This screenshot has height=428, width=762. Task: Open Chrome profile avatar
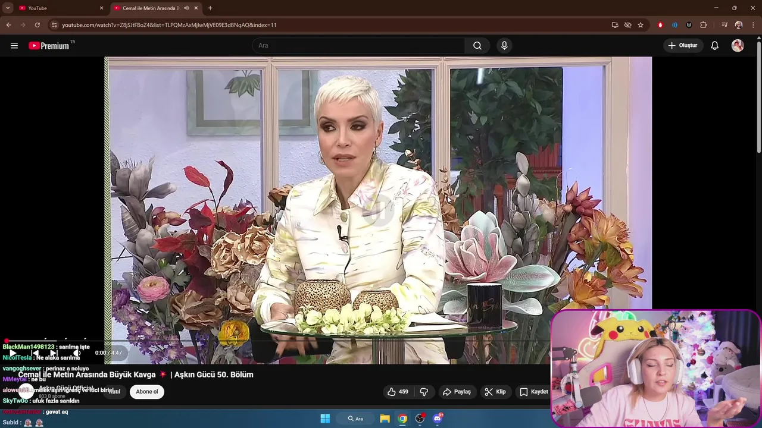pos(739,25)
